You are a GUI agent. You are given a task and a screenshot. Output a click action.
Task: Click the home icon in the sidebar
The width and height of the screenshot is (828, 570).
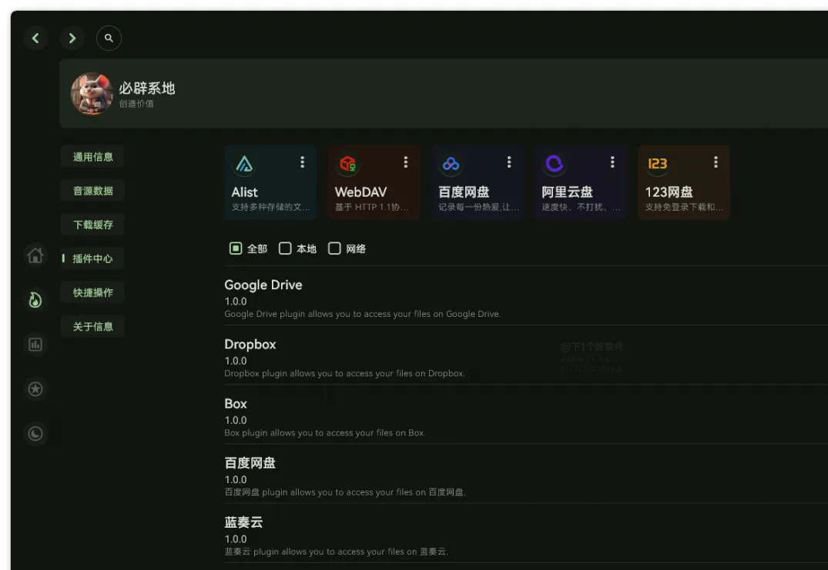tap(35, 255)
